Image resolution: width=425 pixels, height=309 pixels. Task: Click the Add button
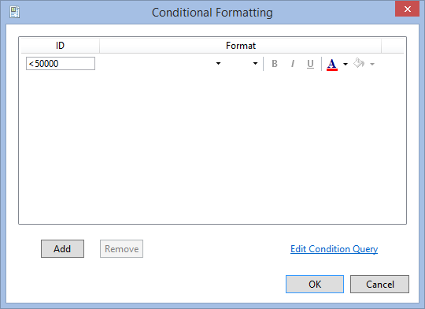[62, 249]
